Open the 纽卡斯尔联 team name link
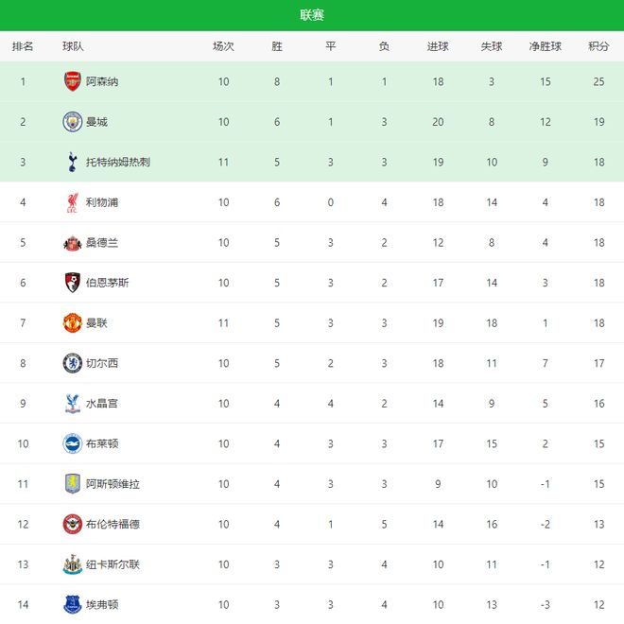The height and width of the screenshot is (624, 624). coord(113,564)
